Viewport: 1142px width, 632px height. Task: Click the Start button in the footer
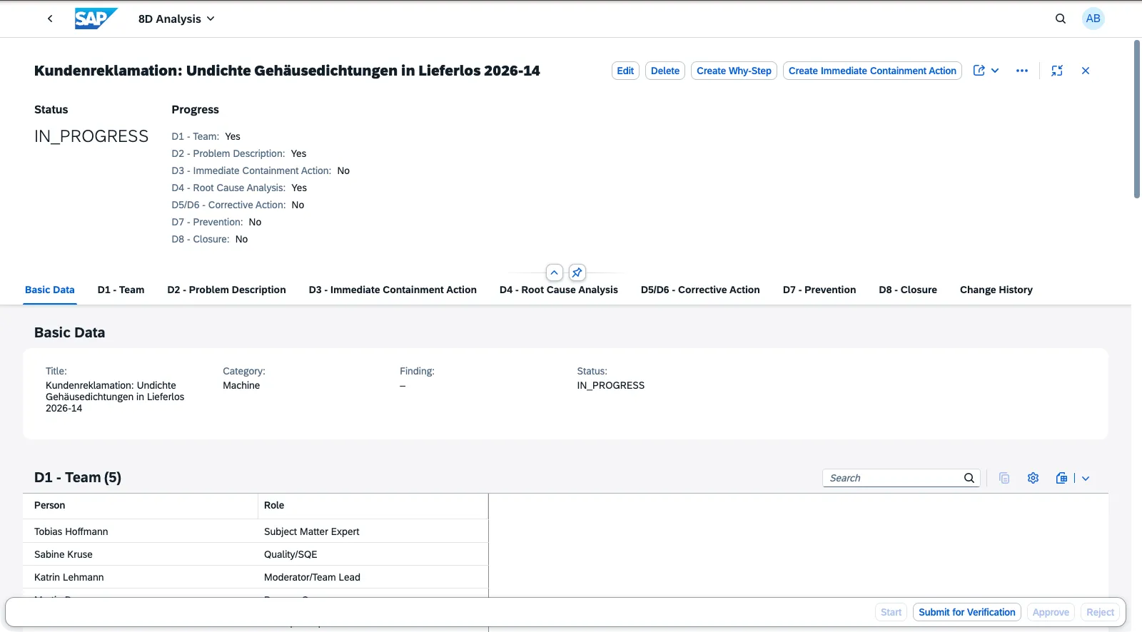(x=891, y=612)
